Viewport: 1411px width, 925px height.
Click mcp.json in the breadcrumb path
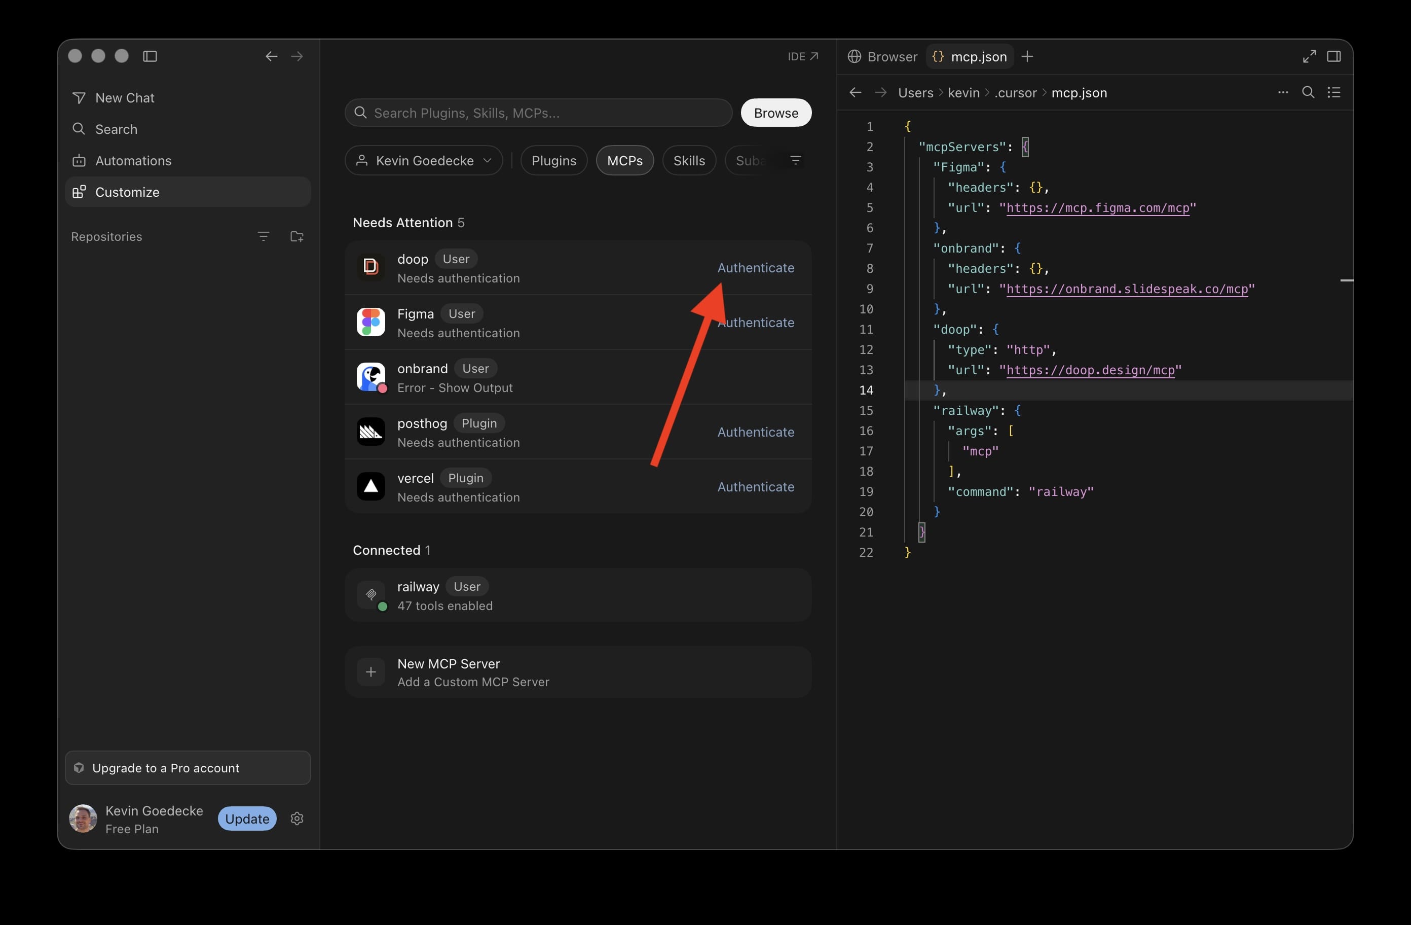[1079, 93]
